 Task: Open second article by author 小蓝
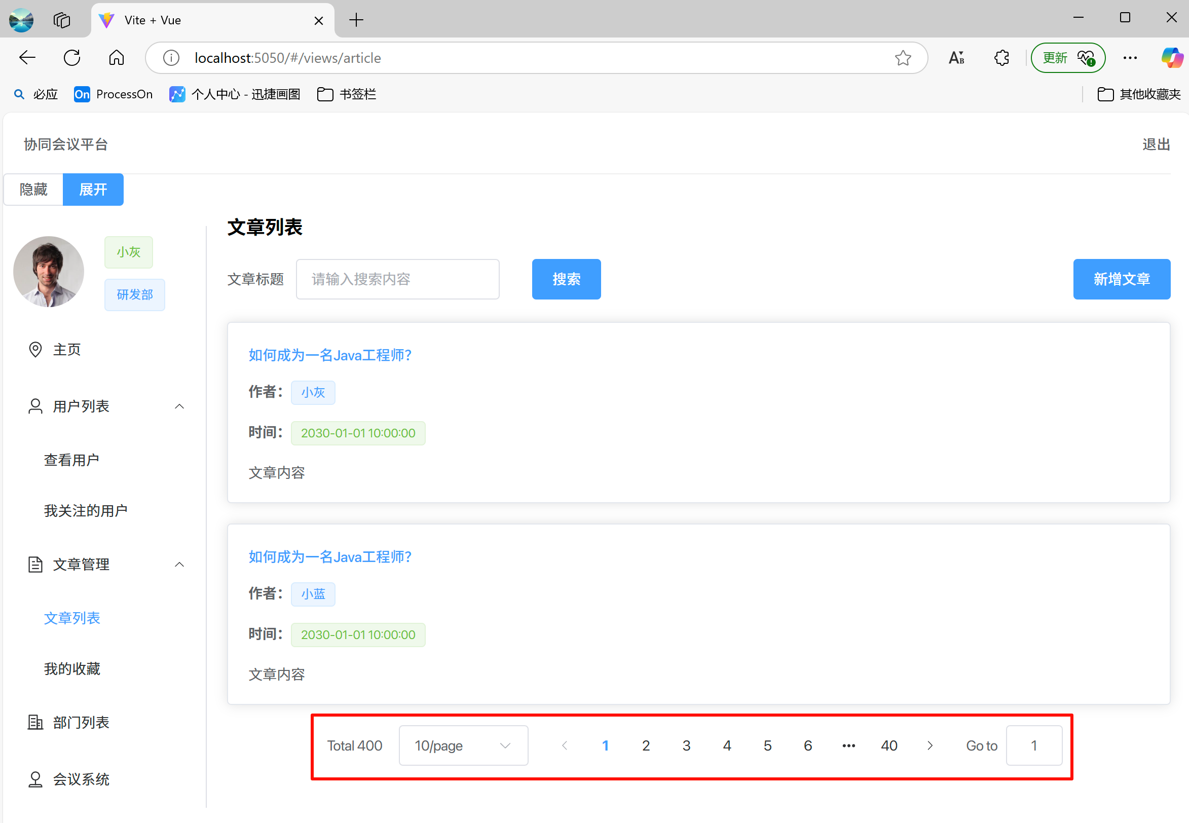(x=330, y=556)
